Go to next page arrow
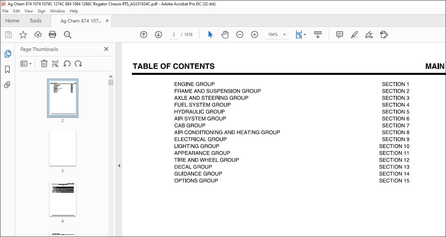 coord(158,35)
